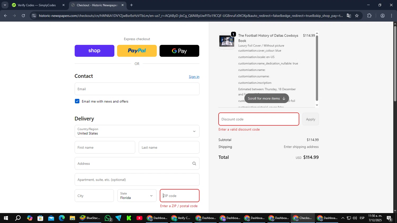Click the Last name field
The width and height of the screenshot is (397, 223).
(169, 147)
